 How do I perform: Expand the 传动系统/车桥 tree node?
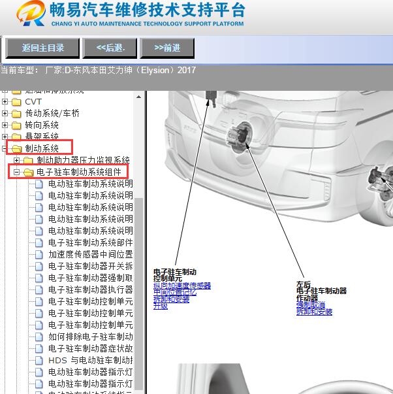pyautogui.click(x=5, y=113)
